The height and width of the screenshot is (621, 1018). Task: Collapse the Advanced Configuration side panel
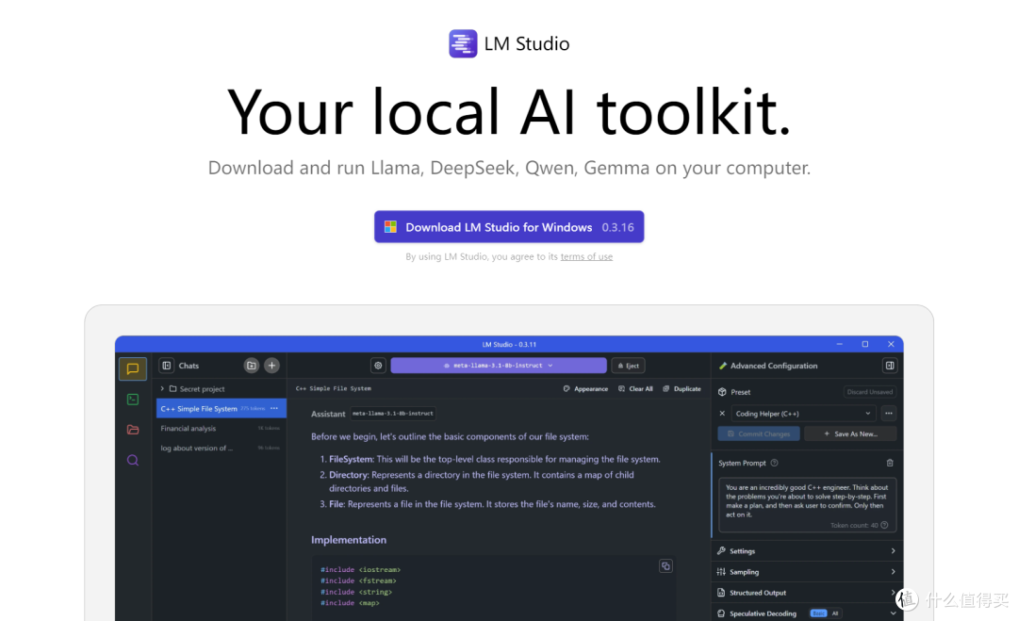pos(890,366)
